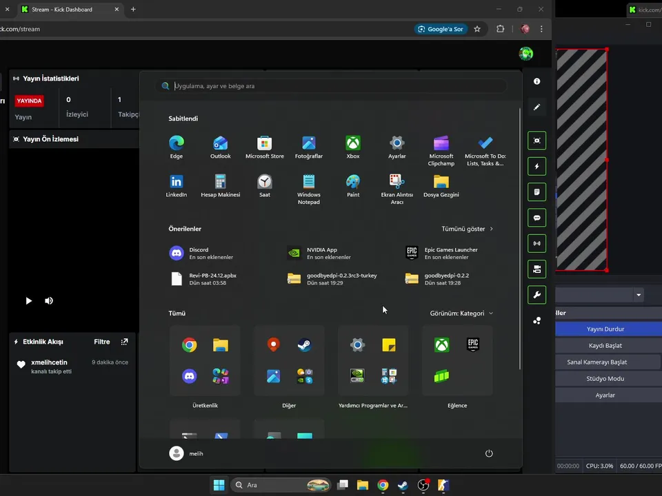Image resolution: width=662 pixels, height=496 pixels.
Task: Expand Görünüm: Kategori dropdown
Action: click(x=461, y=313)
